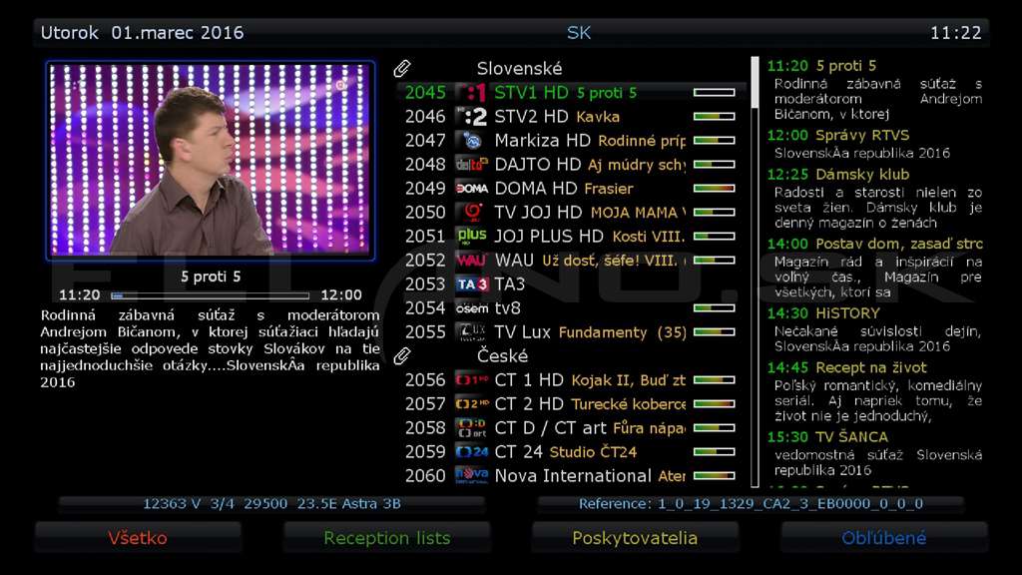Click the date Utorok 01.marec 2016
Viewport: 1022px width, 575px height.
(x=142, y=33)
